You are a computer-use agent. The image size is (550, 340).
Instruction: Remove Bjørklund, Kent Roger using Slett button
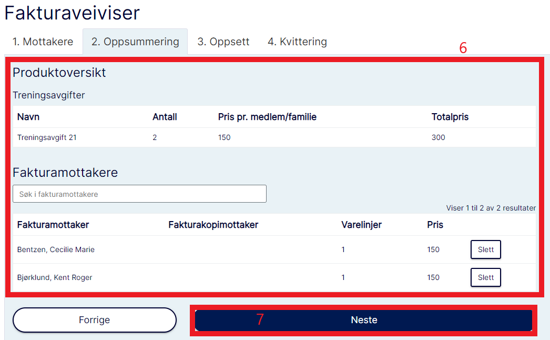point(485,277)
